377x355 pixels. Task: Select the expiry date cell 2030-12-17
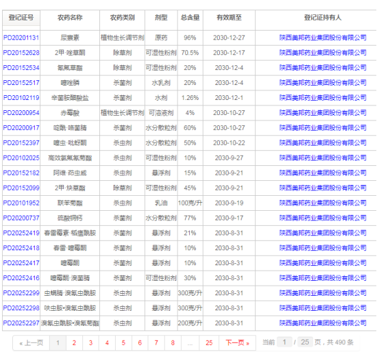point(229,52)
